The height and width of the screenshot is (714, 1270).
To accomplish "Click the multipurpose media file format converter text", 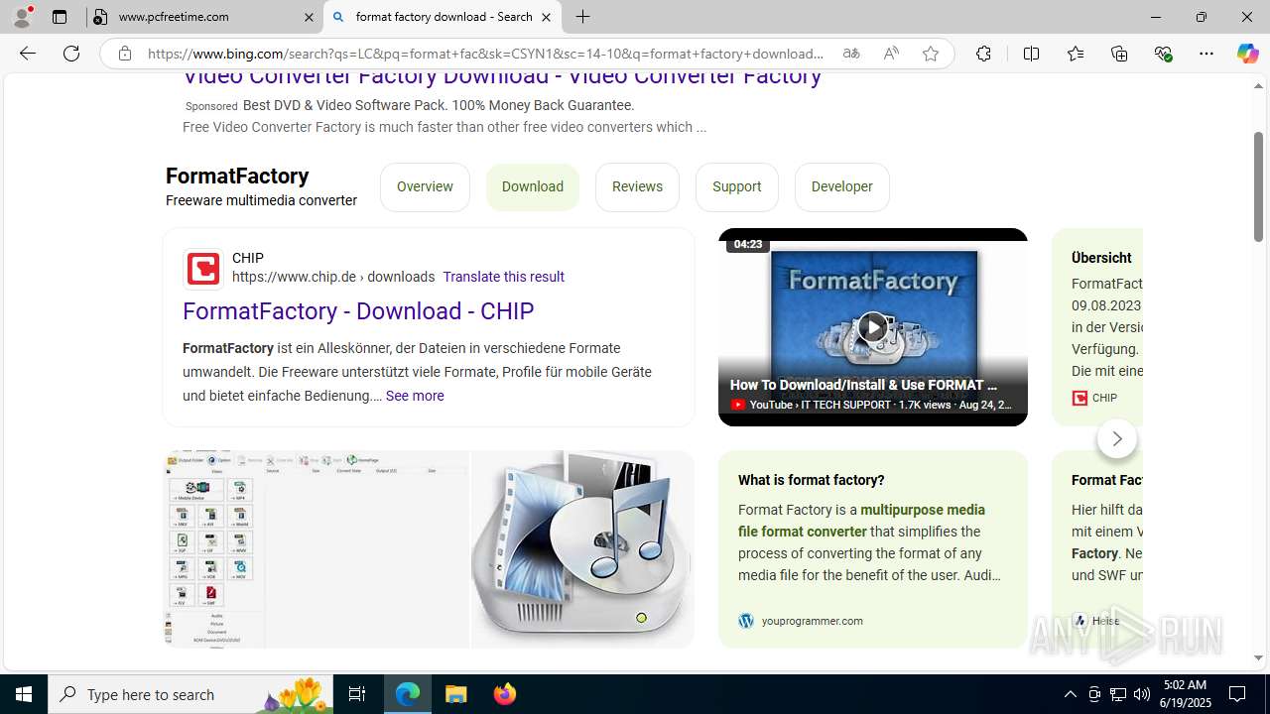I will coord(861,521).
